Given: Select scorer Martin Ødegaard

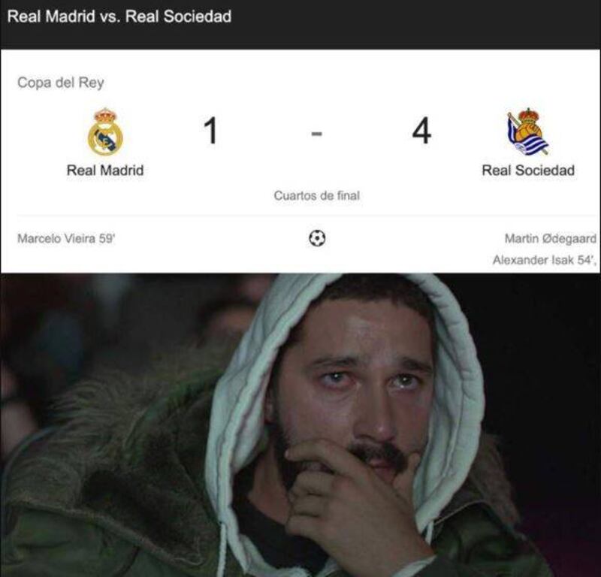Looking at the screenshot, I should click(551, 238).
